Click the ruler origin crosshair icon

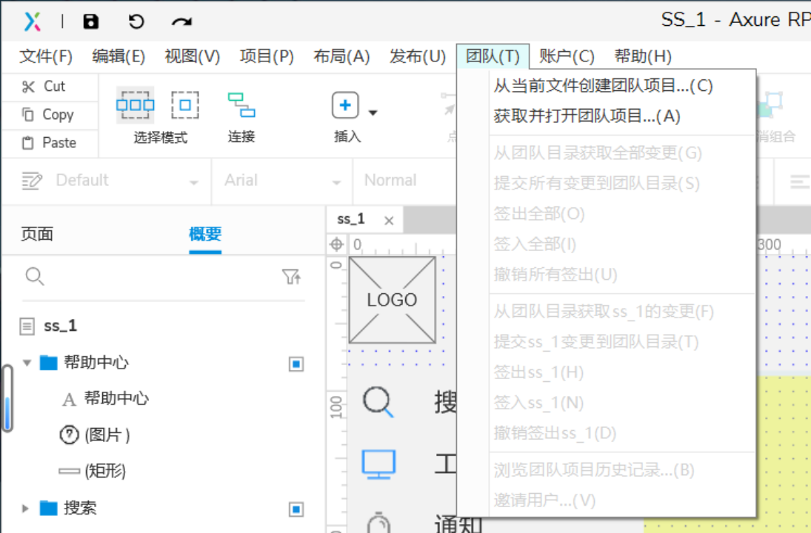click(x=337, y=244)
